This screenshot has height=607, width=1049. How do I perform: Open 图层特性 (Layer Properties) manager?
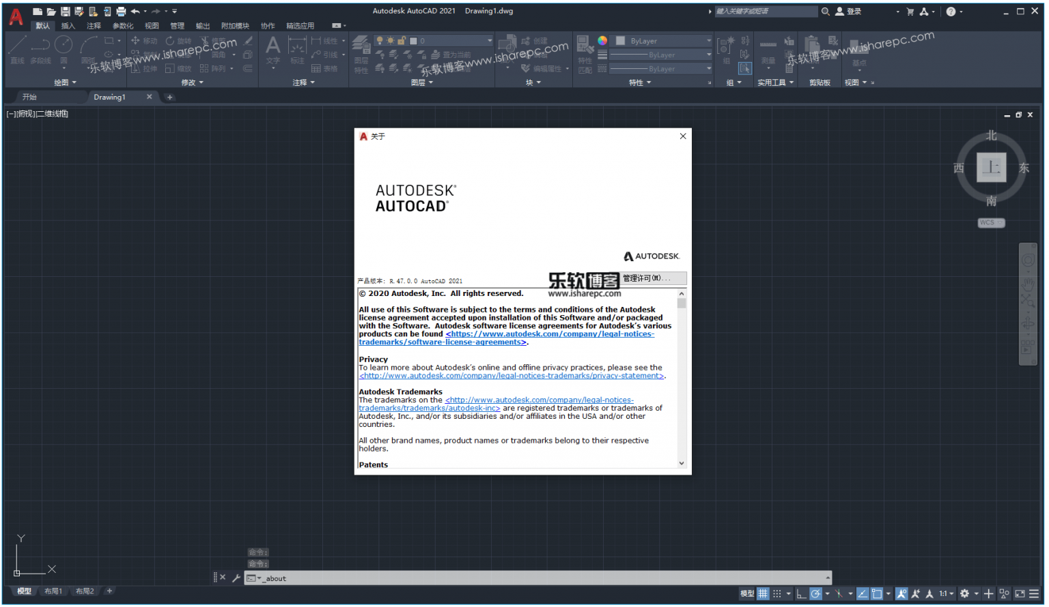coord(361,53)
